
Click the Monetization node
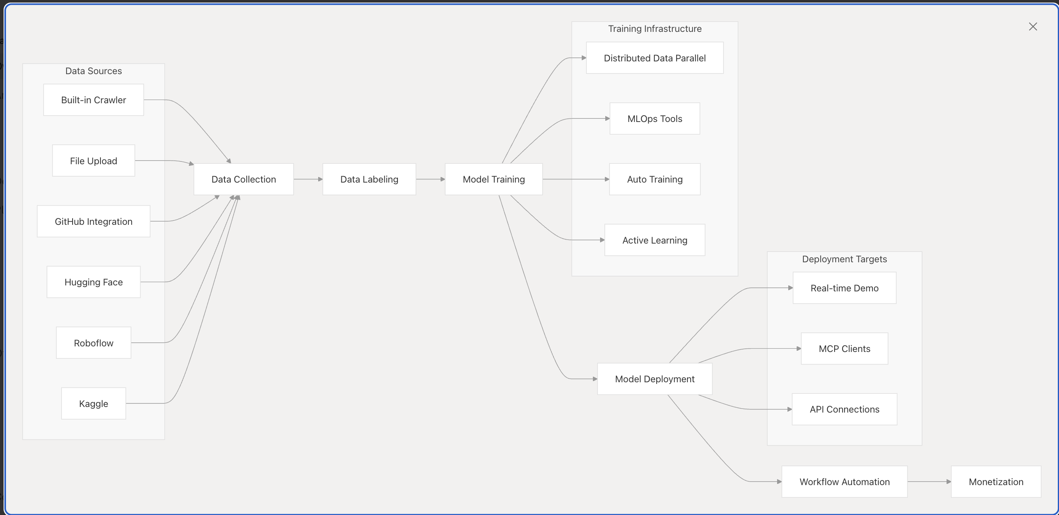pyautogui.click(x=996, y=482)
